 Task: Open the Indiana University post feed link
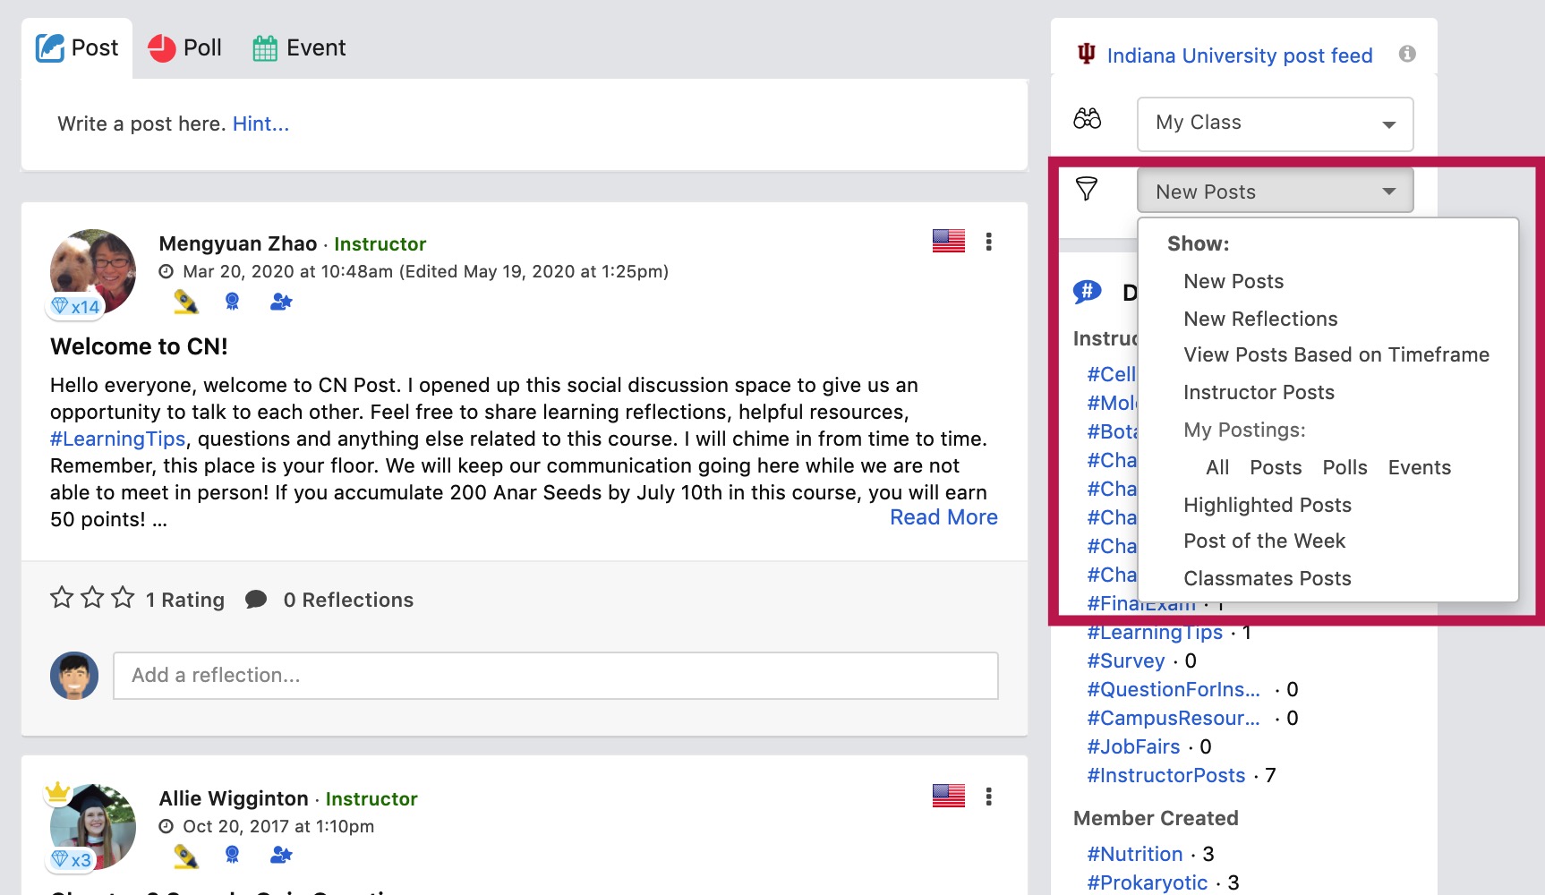tap(1240, 56)
